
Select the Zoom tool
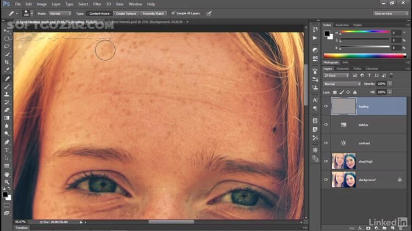7,182
